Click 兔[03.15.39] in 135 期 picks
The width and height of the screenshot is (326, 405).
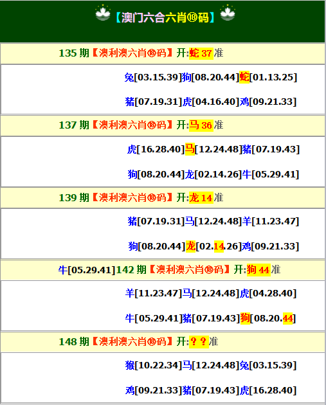[153, 78]
